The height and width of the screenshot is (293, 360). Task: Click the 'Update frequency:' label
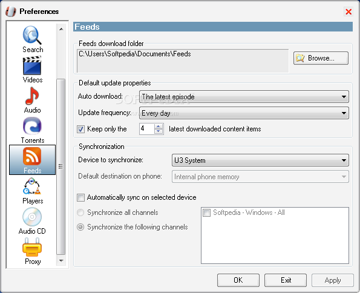105,113
